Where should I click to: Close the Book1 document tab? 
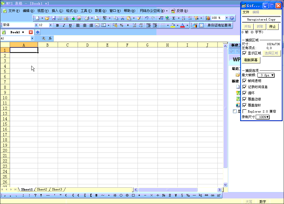(x=31, y=32)
